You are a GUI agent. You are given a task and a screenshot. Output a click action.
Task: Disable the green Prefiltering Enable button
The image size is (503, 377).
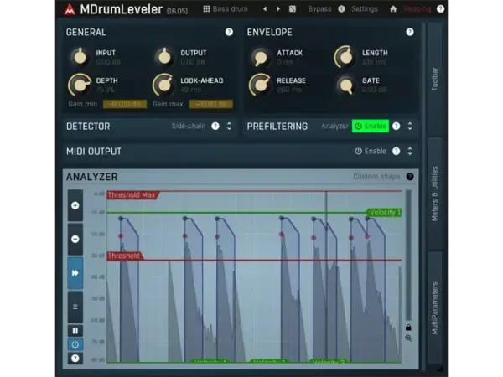(371, 126)
